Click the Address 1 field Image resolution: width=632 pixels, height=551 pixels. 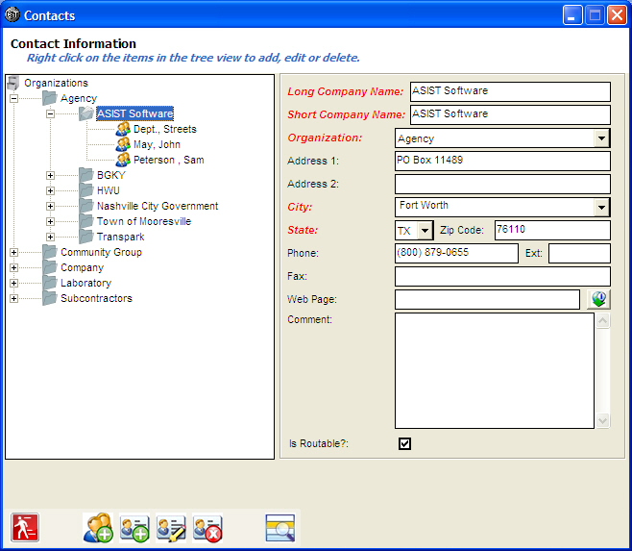[502, 161]
